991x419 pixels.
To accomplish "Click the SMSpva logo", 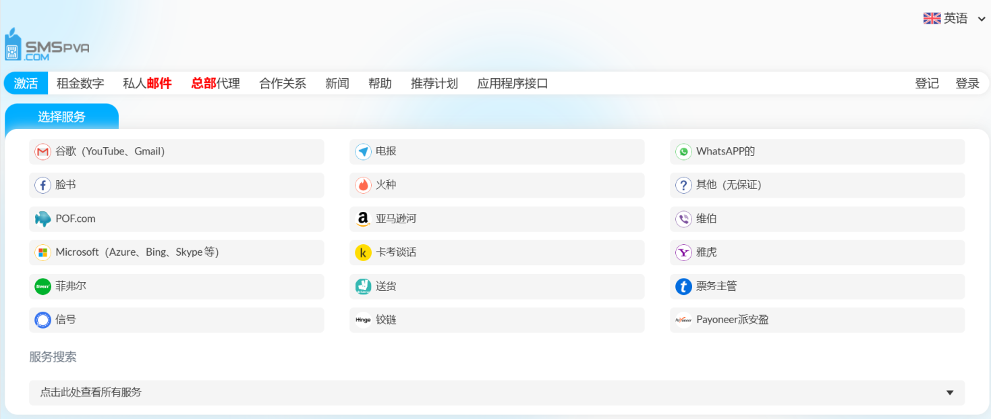I will pyautogui.click(x=47, y=44).
